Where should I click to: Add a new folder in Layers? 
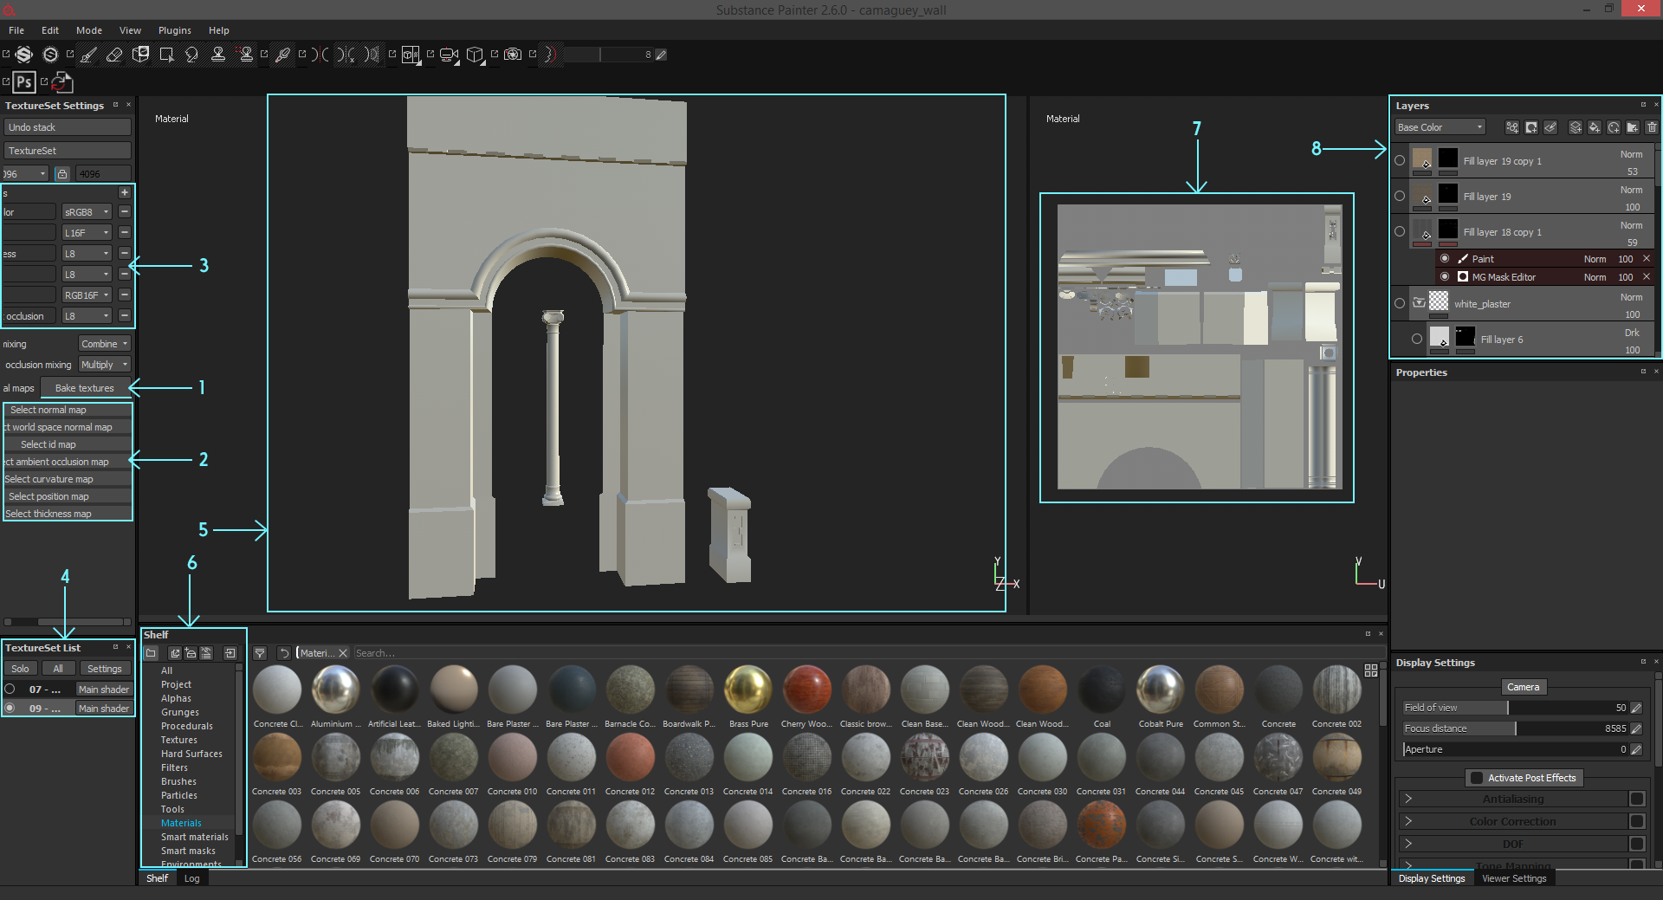pyautogui.click(x=1633, y=127)
